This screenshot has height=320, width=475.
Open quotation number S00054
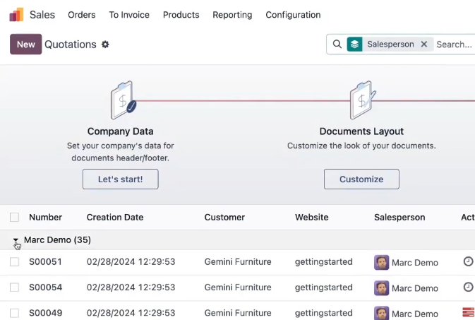click(x=45, y=288)
